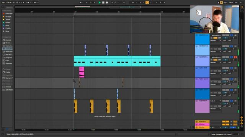This screenshot has height=137, width=245.
Task: Open input channel dropdown on track 3
Action: [216, 35]
